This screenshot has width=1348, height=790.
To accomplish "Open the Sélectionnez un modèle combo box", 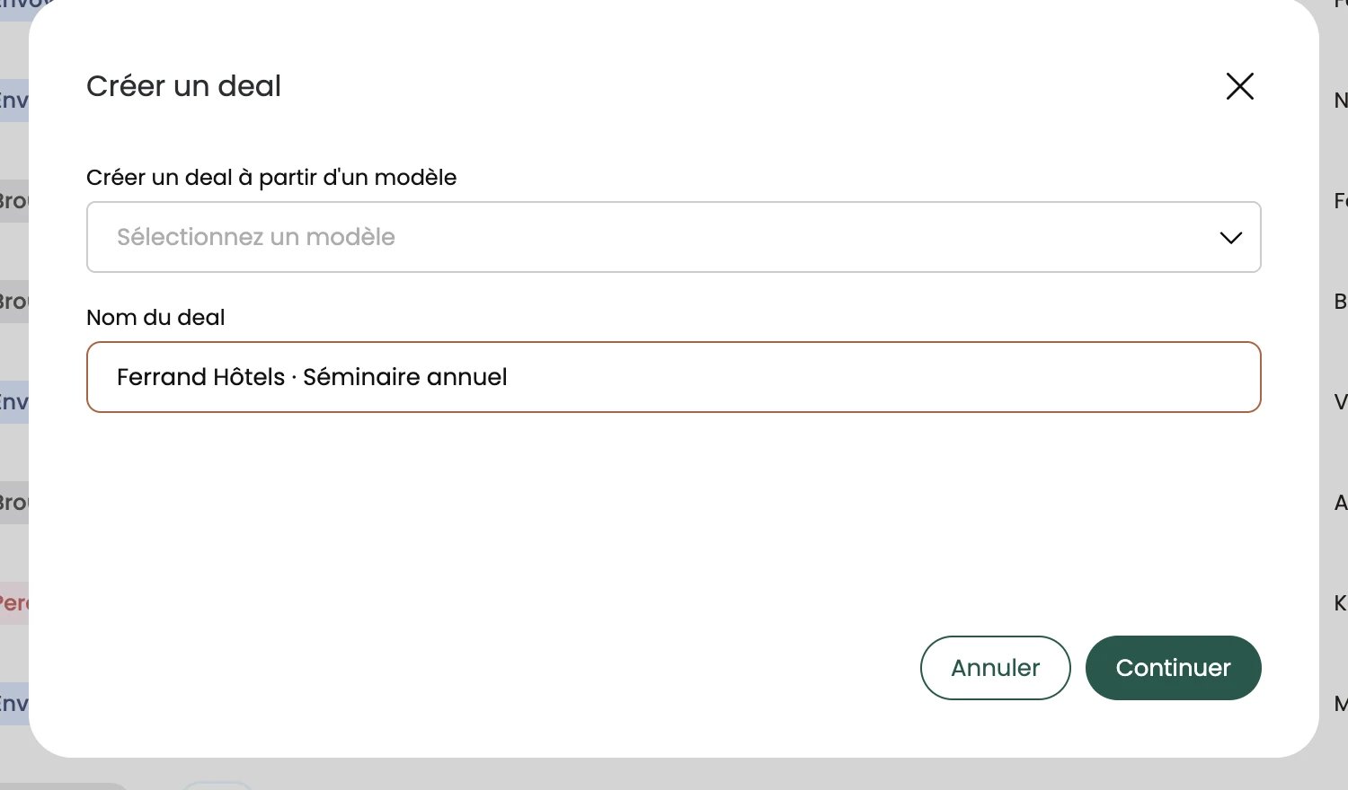I will [674, 237].
